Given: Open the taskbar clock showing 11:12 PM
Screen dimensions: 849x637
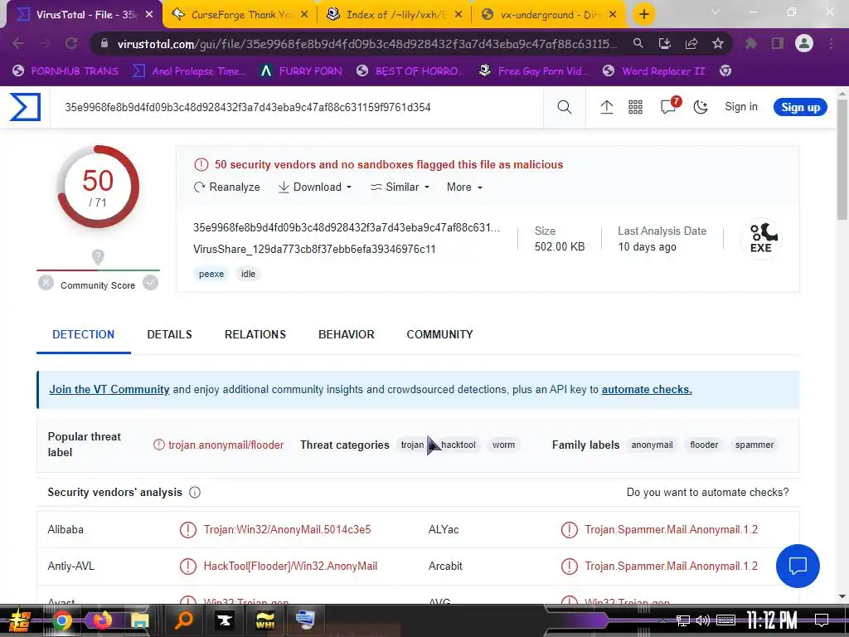Looking at the screenshot, I should point(772,620).
